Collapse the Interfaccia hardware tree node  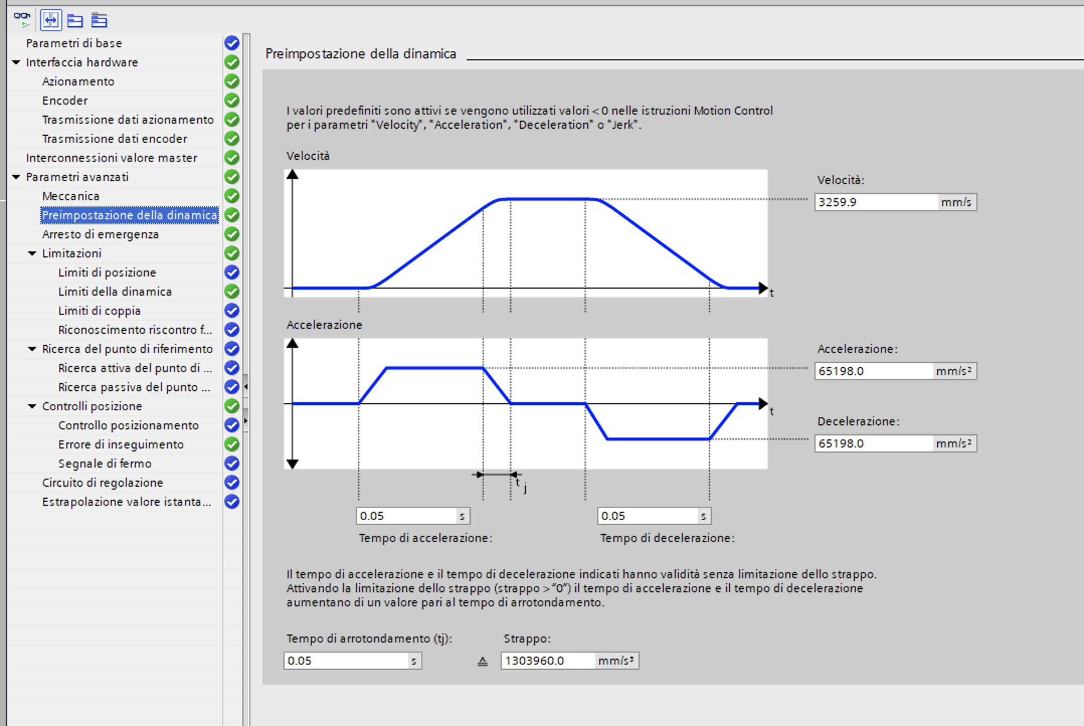[17, 62]
